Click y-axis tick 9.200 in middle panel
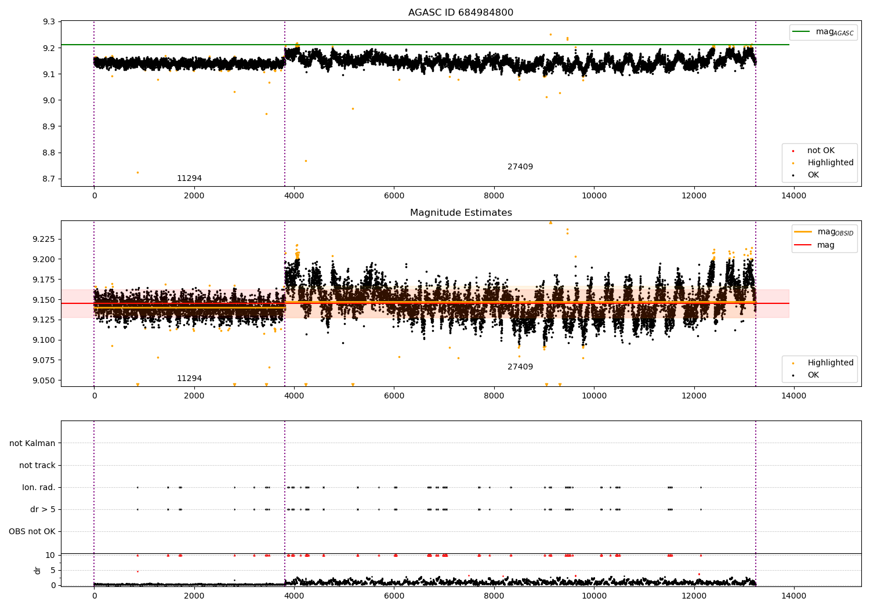This screenshot has width=870, height=609. 44,260
